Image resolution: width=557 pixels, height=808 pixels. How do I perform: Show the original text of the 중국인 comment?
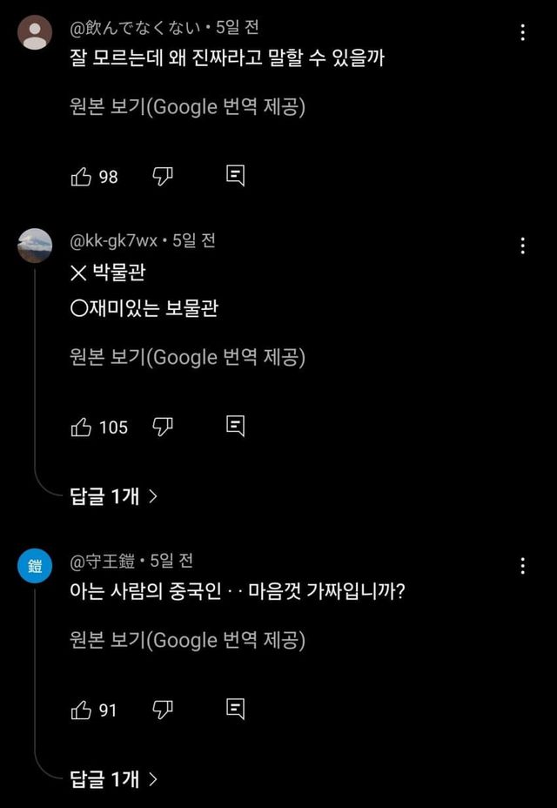187,640
